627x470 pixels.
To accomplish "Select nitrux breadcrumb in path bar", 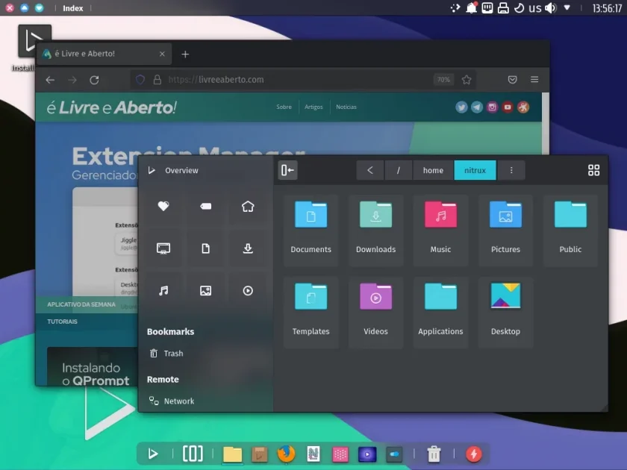I will pos(475,170).
